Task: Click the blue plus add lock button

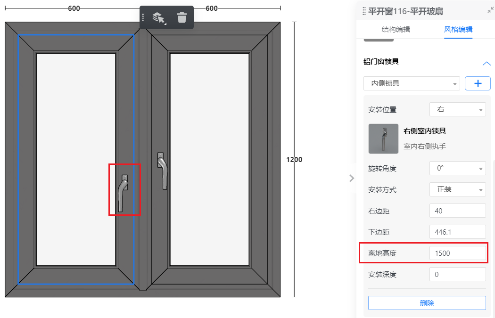Action: [478, 83]
